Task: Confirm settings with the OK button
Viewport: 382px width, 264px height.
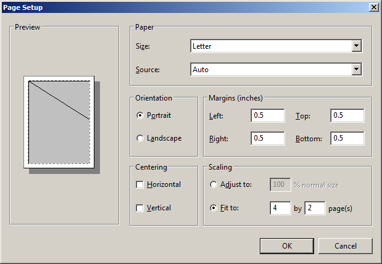Action: (x=287, y=246)
